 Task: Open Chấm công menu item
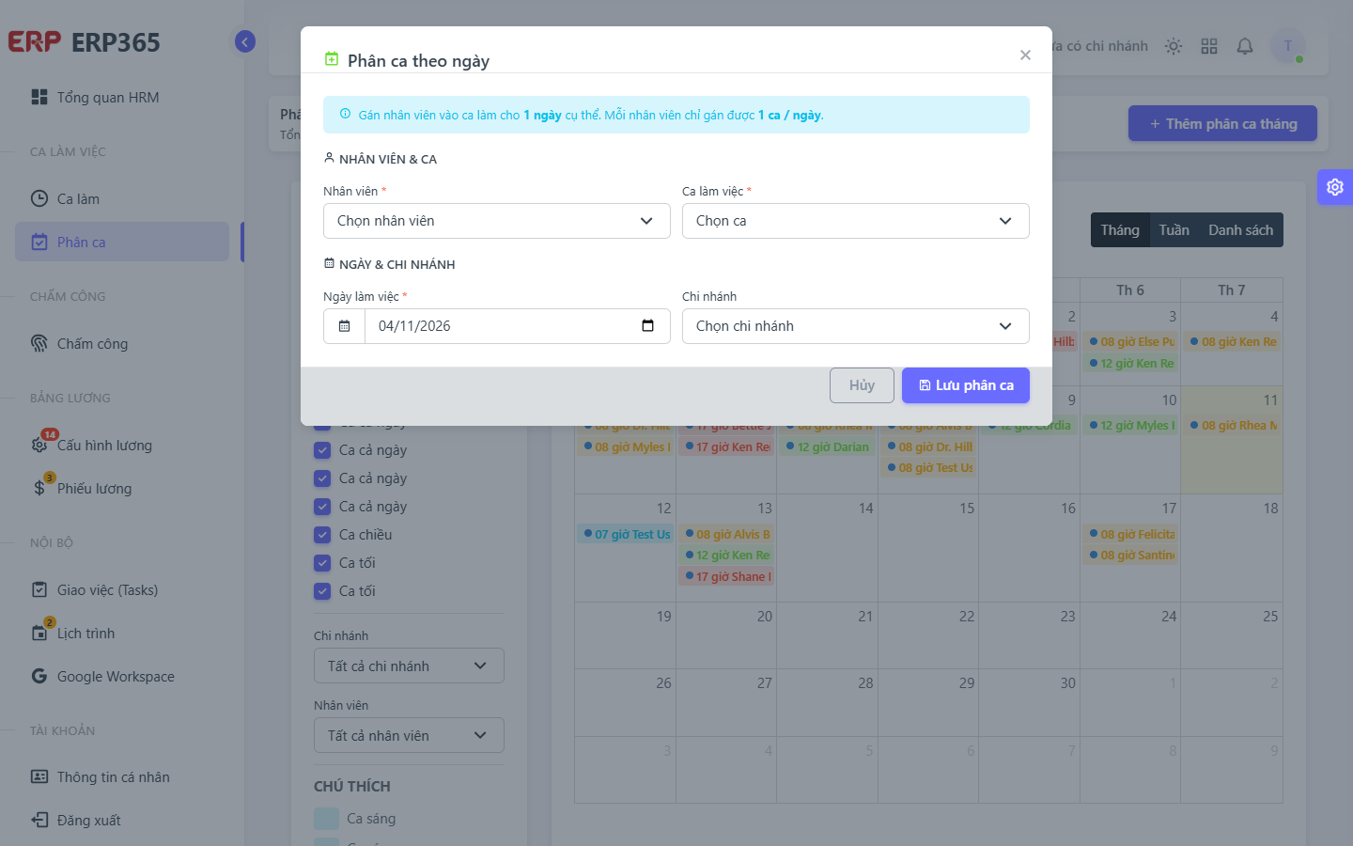[x=122, y=343]
